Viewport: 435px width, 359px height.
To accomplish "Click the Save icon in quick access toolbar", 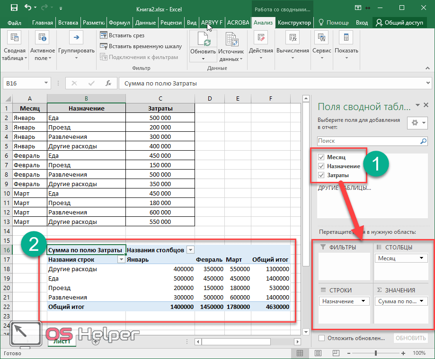I will [14, 8].
